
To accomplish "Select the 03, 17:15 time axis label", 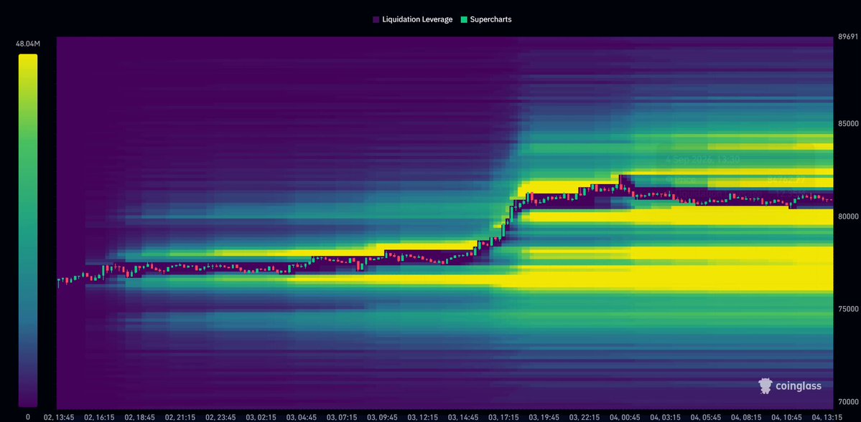I will click(501, 417).
